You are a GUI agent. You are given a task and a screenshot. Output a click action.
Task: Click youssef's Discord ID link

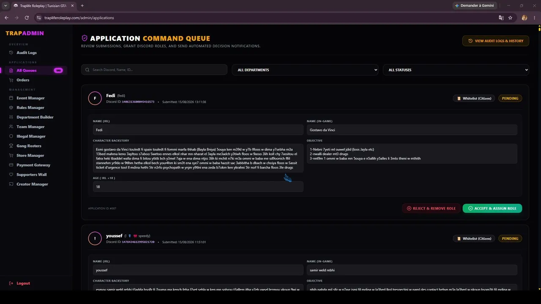pyautogui.click(x=138, y=242)
